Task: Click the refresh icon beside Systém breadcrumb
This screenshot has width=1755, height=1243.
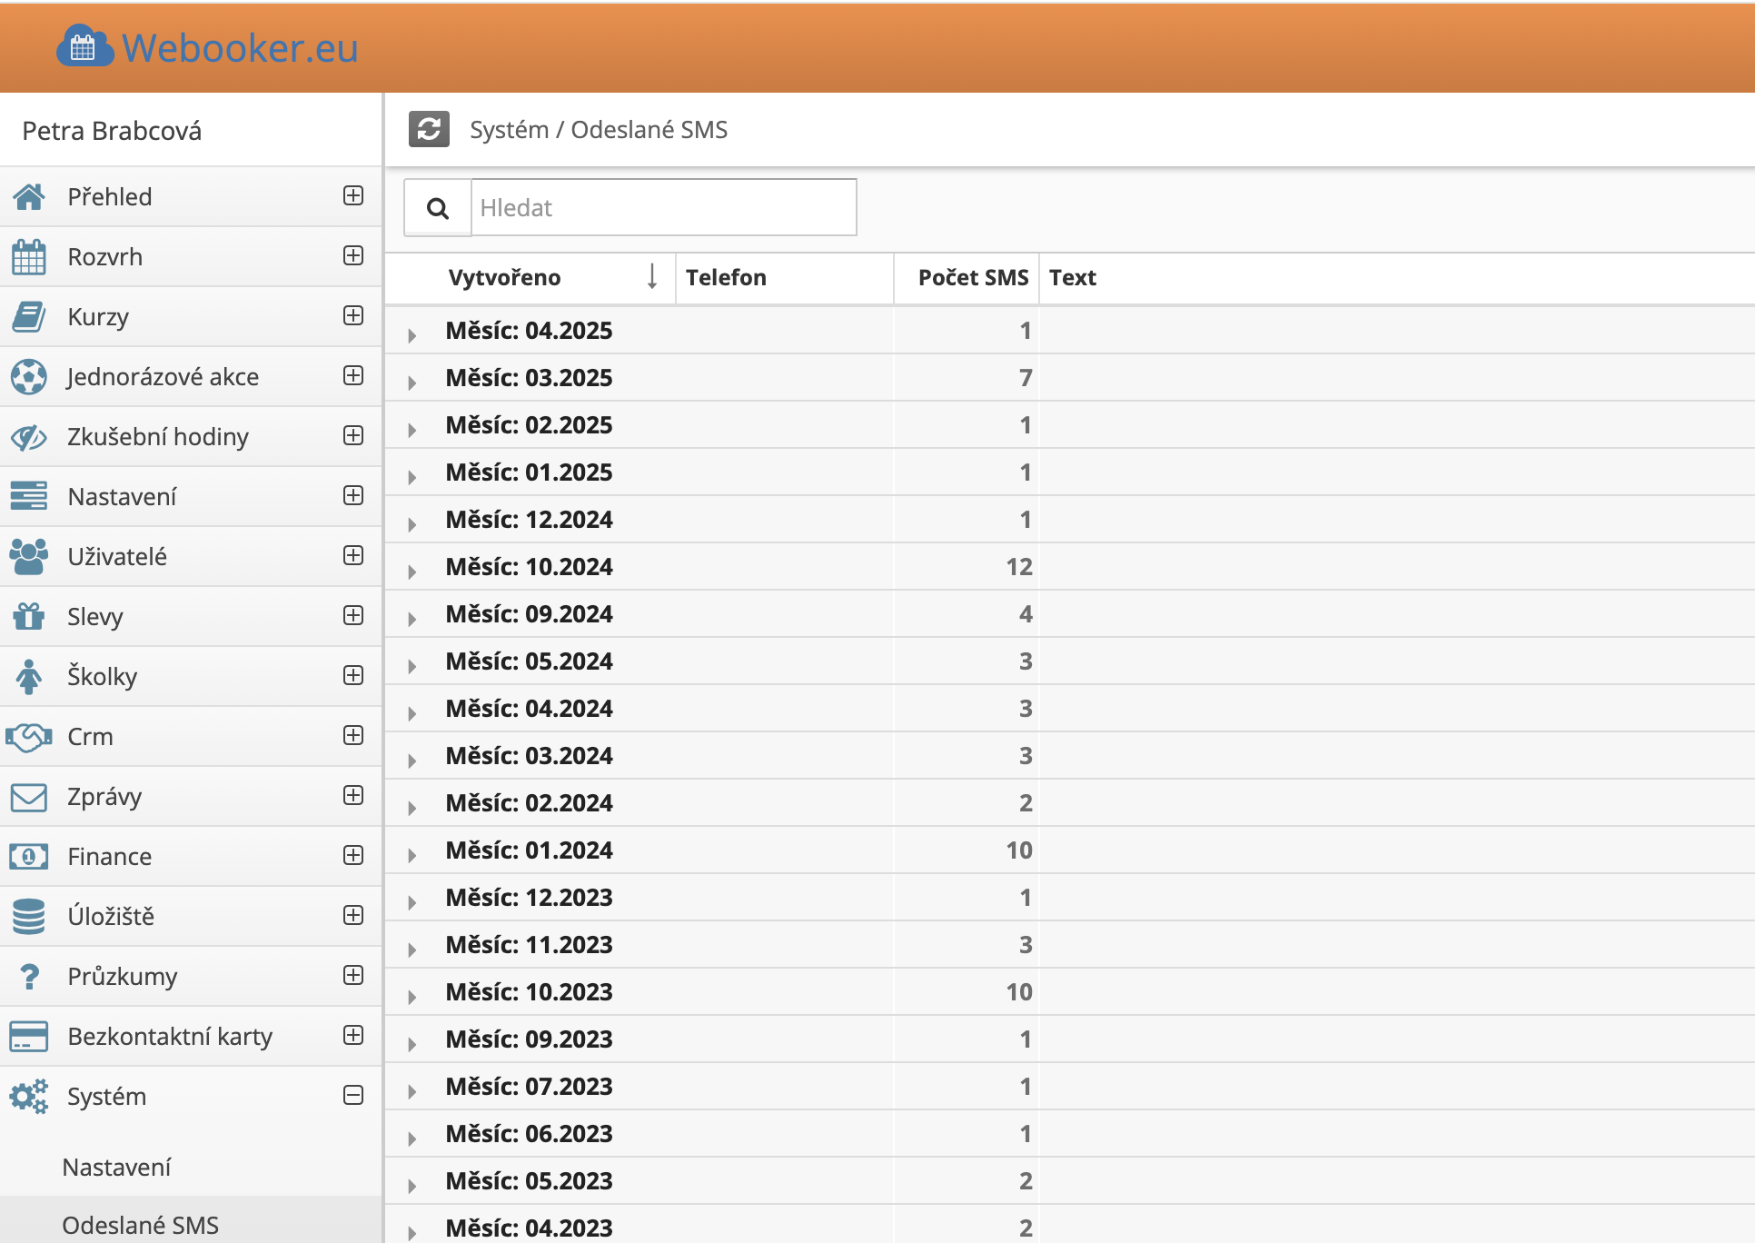Action: point(429,129)
